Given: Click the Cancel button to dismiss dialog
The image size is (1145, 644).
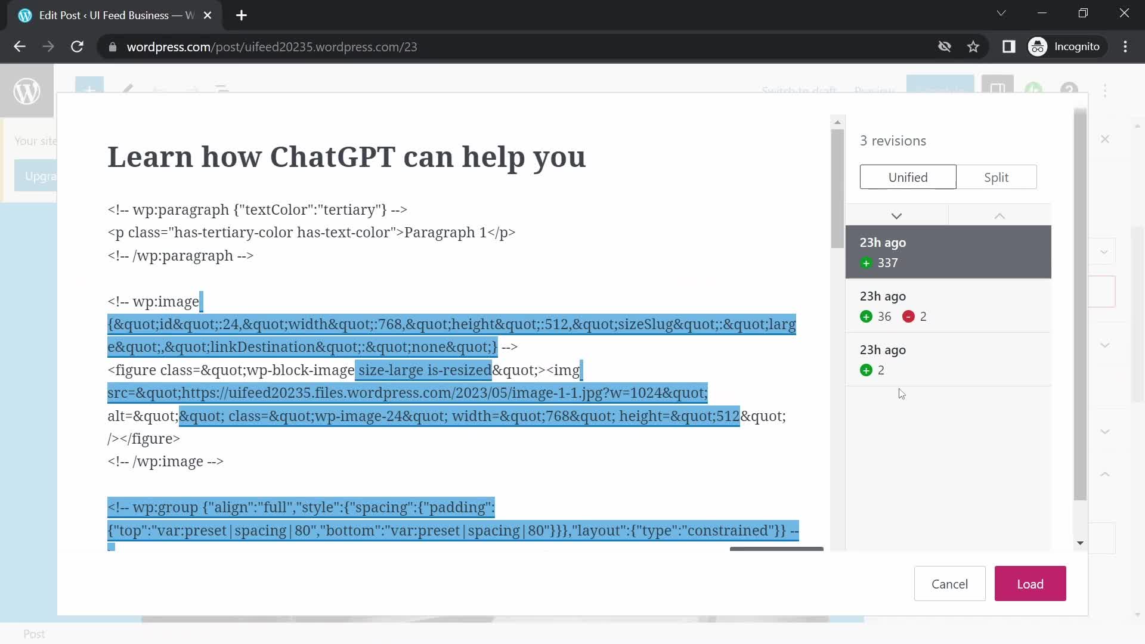Looking at the screenshot, I should pyautogui.click(x=949, y=583).
